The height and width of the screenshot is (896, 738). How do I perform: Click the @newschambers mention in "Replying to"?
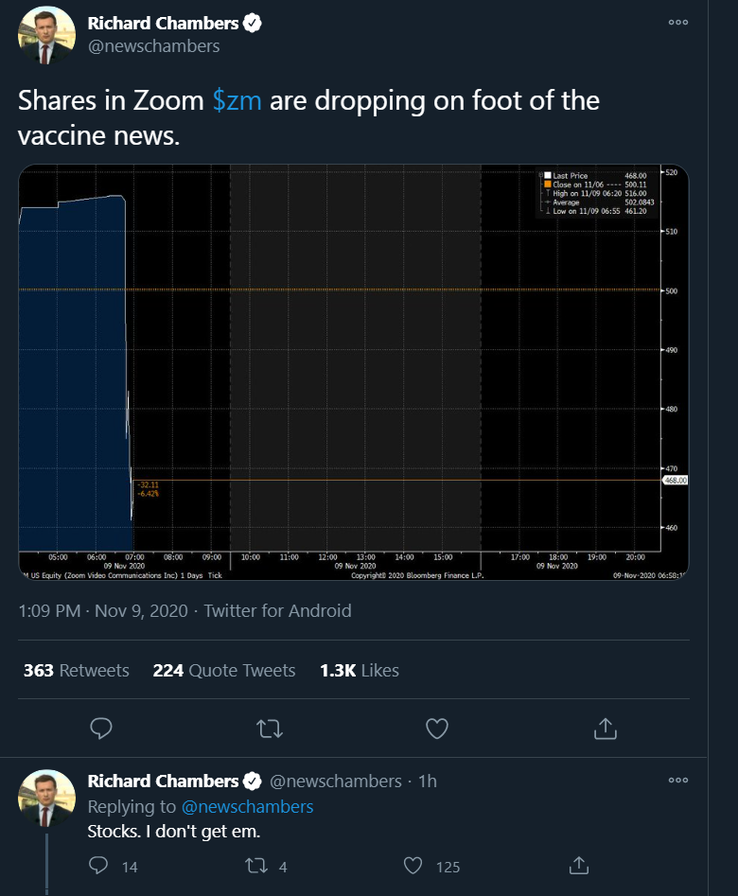pos(249,806)
